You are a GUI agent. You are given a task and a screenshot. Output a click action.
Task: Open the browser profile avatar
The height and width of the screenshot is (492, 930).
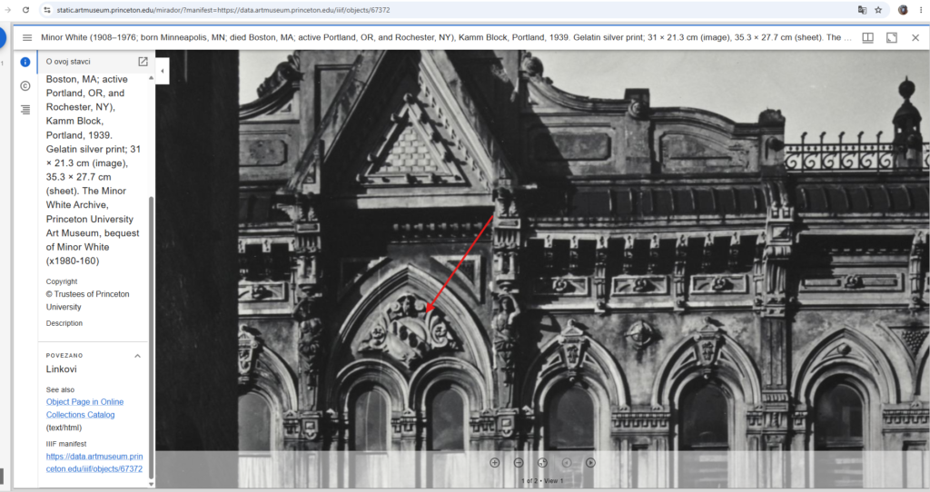tap(903, 10)
